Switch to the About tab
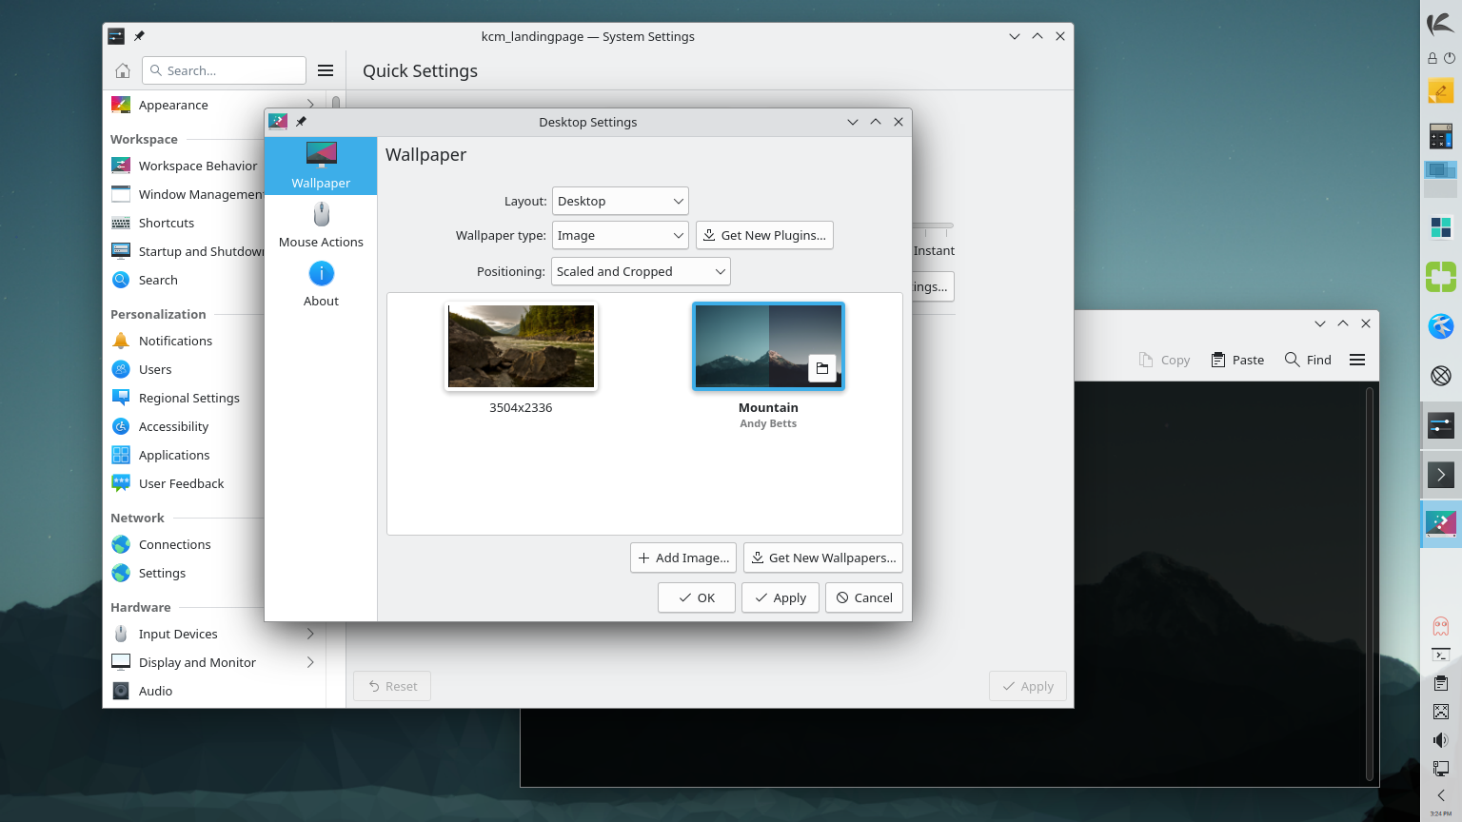1462x822 pixels. (x=321, y=284)
